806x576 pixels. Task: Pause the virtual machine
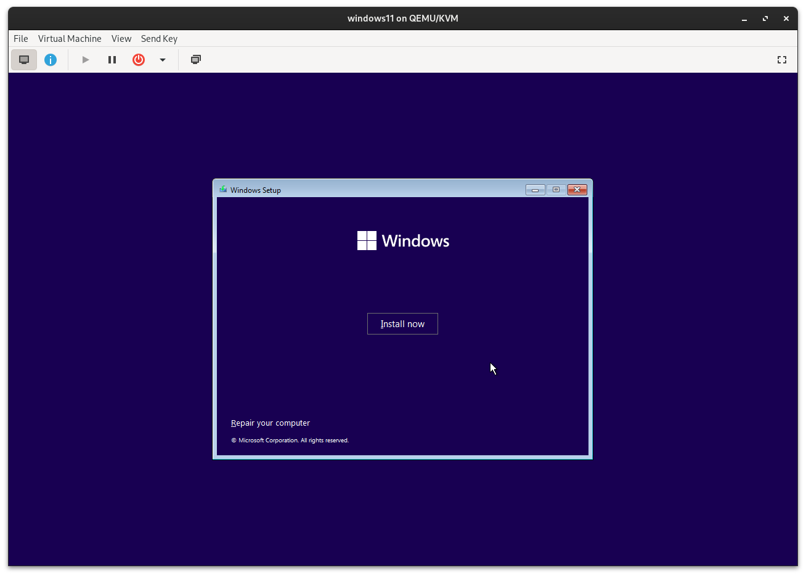coord(112,60)
